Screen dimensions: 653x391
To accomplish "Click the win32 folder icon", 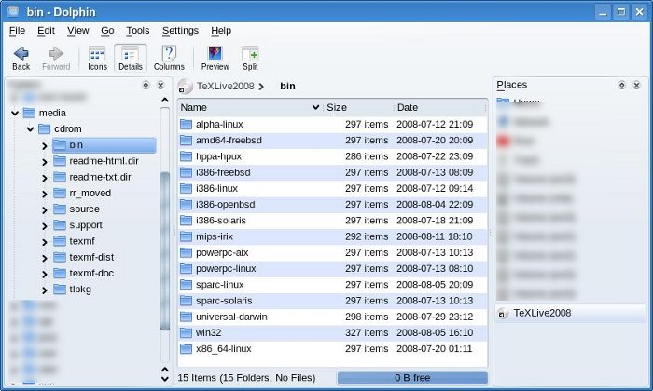I will pyautogui.click(x=186, y=333).
